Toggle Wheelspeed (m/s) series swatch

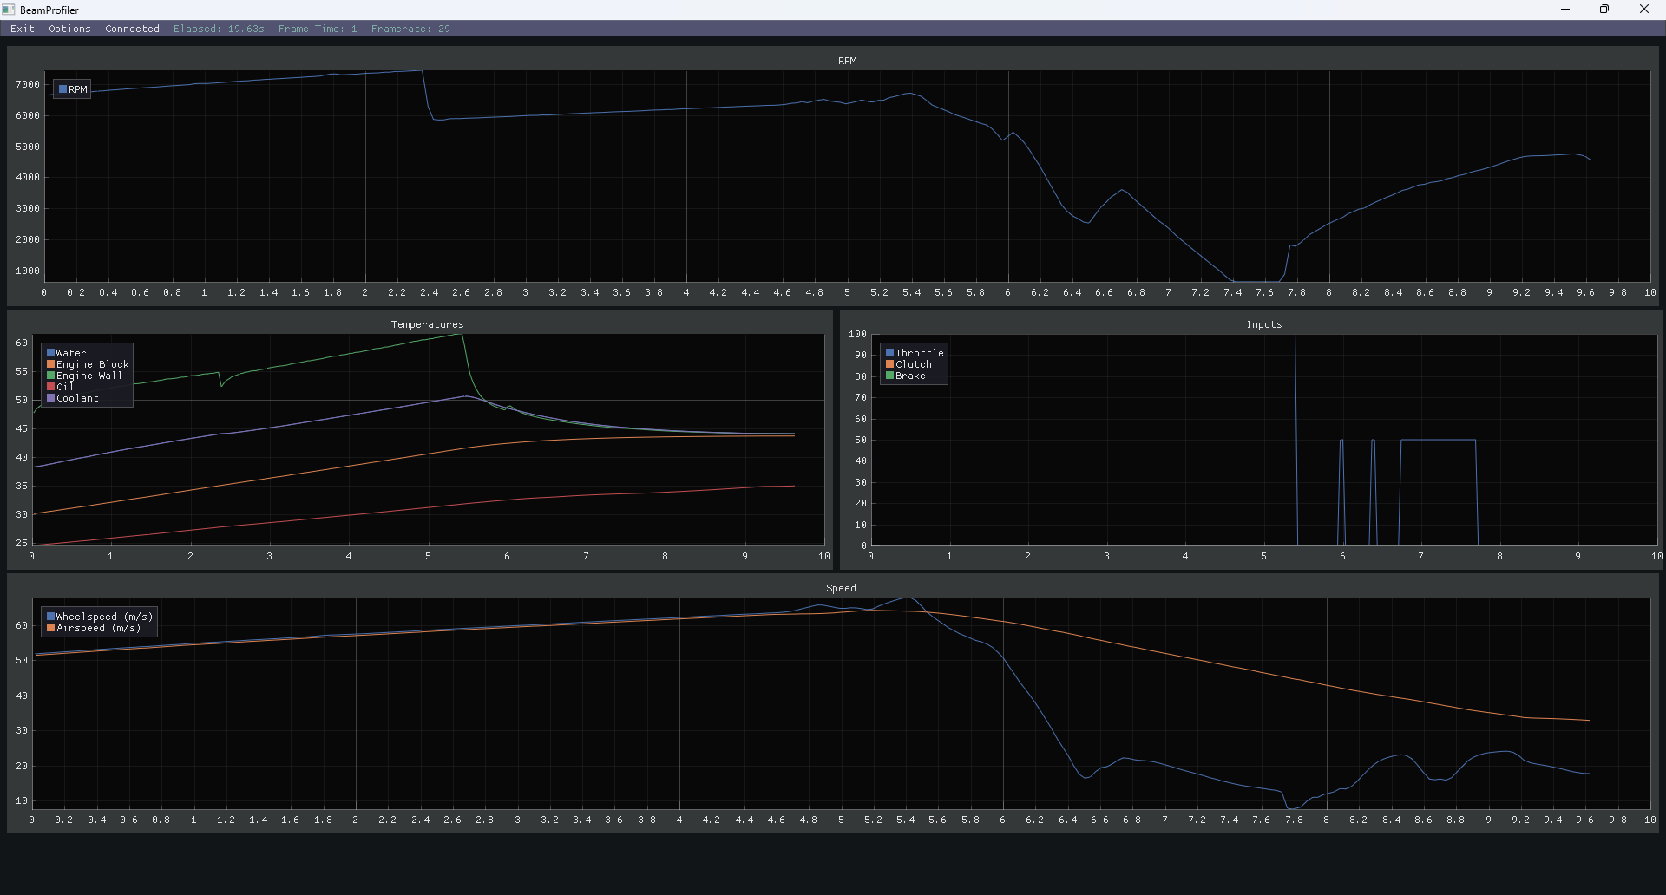click(x=50, y=617)
